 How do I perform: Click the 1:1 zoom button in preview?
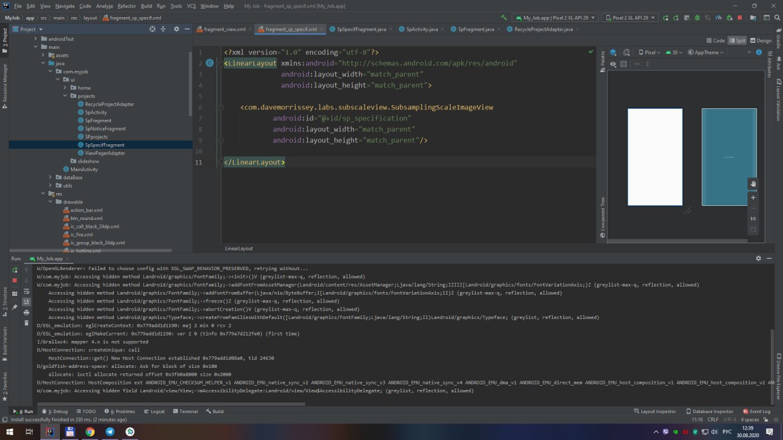[753, 219]
